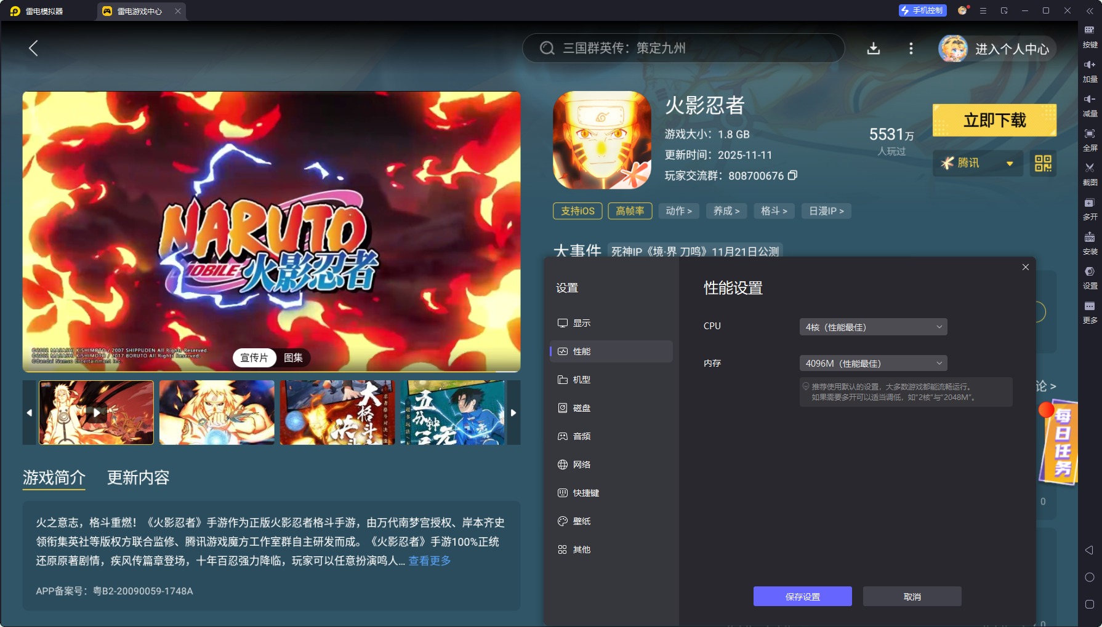
Task: Open the 格斗 > genre tag
Action: (774, 211)
